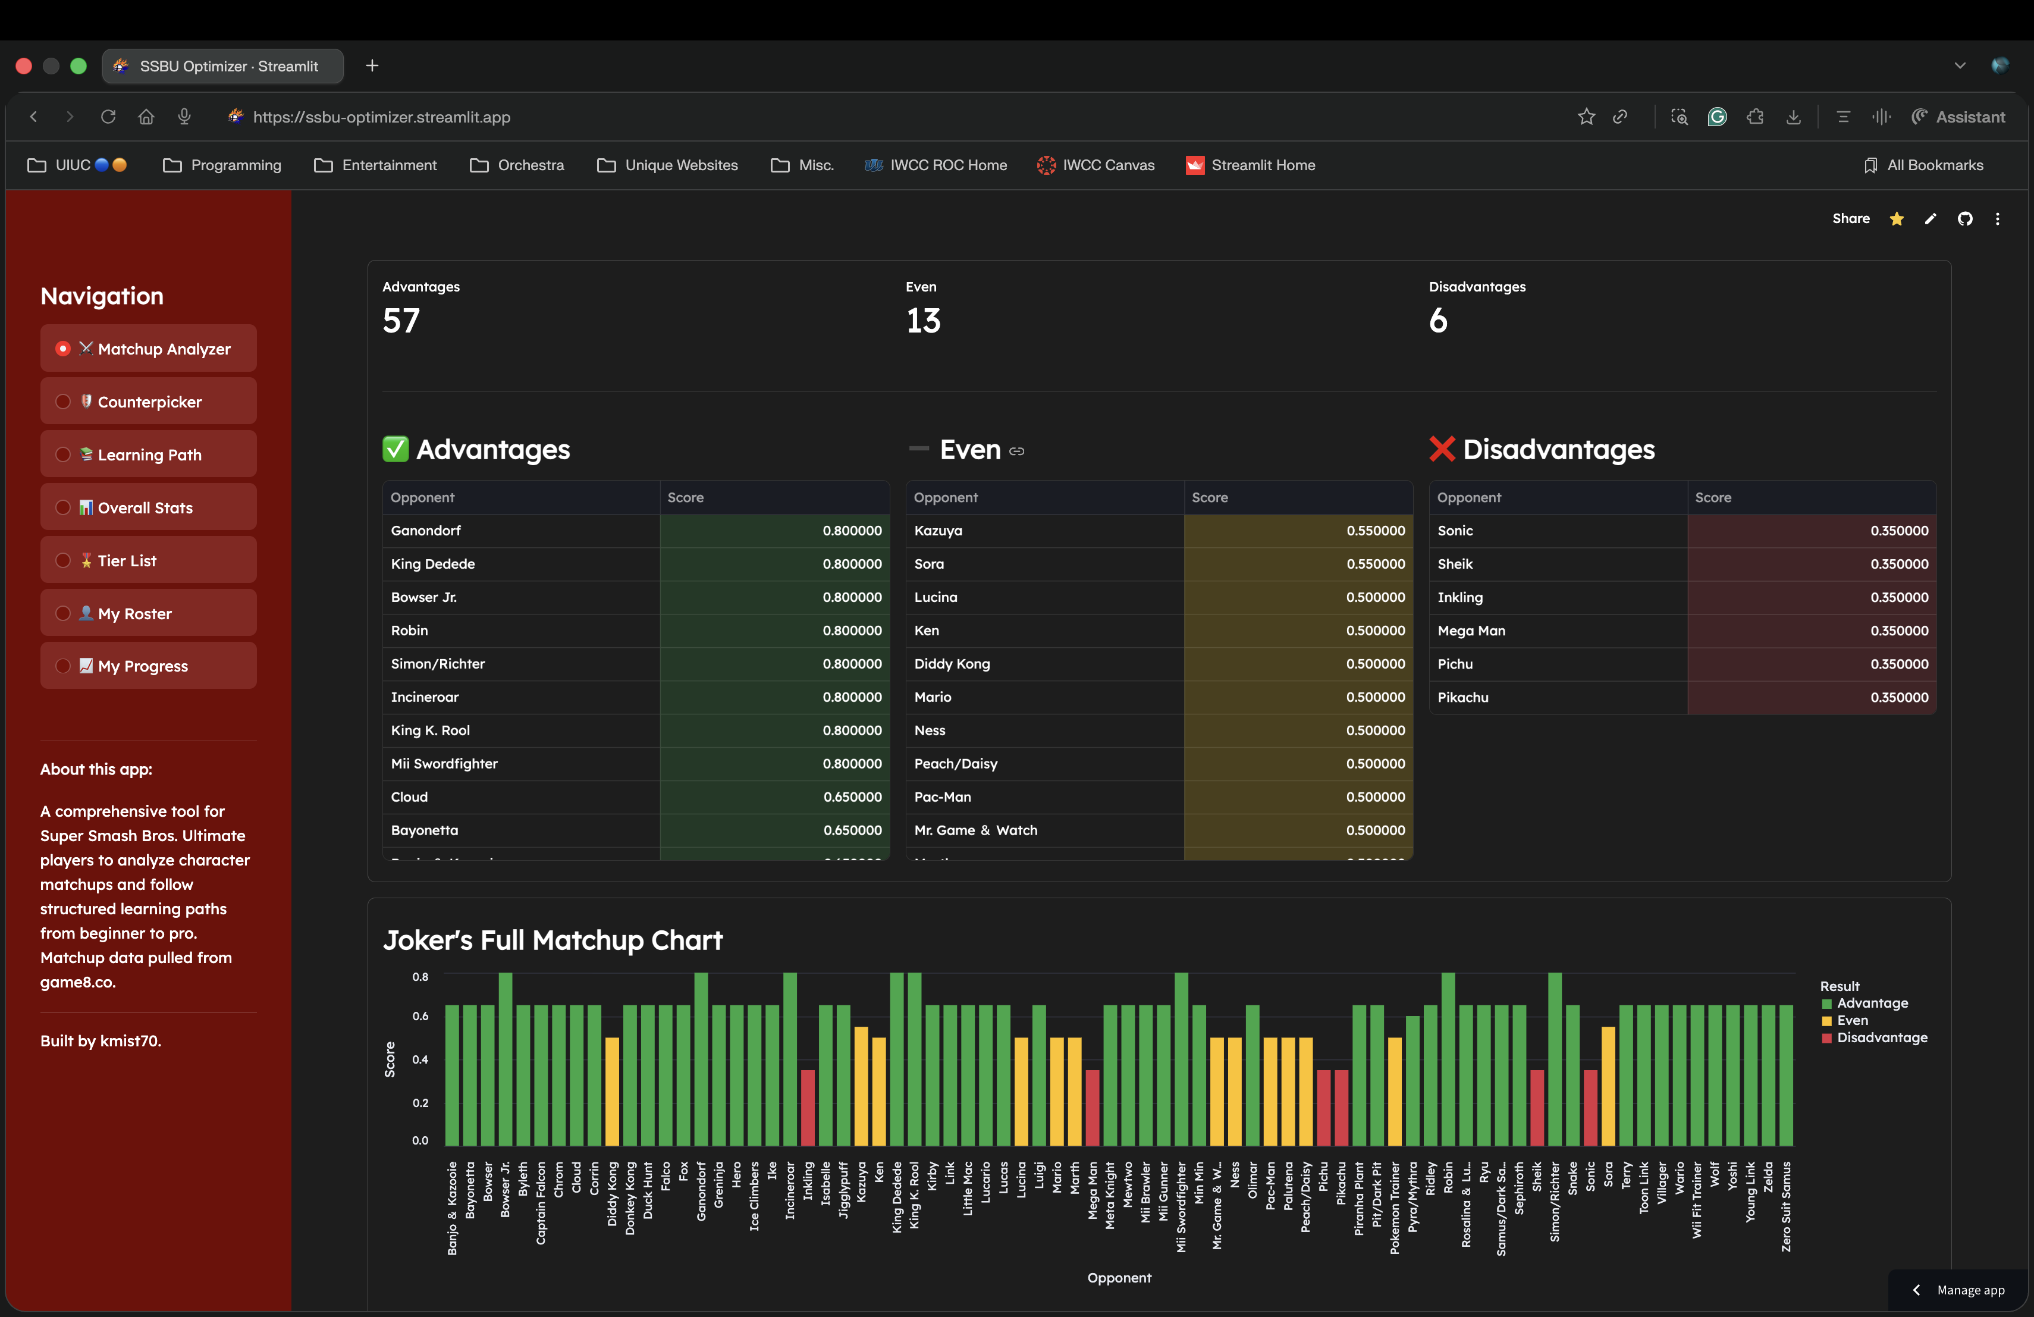Click the browser forward arrow
The height and width of the screenshot is (1317, 2034).
[x=70, y=117]
